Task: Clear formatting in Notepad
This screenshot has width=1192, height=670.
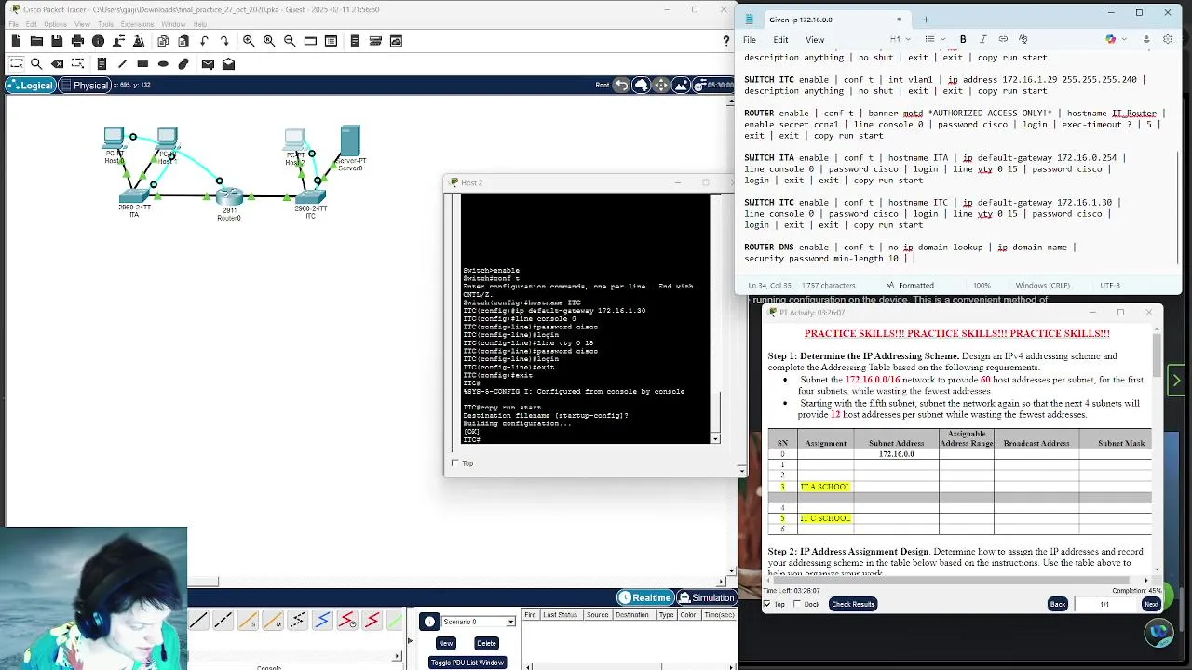Action: coord(1023,39)
